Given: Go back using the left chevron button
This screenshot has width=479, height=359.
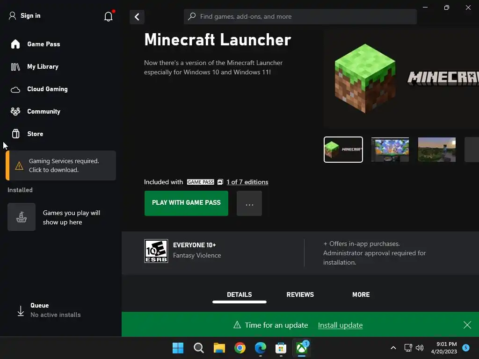Looking at the screenshot, I should [137, 17].
